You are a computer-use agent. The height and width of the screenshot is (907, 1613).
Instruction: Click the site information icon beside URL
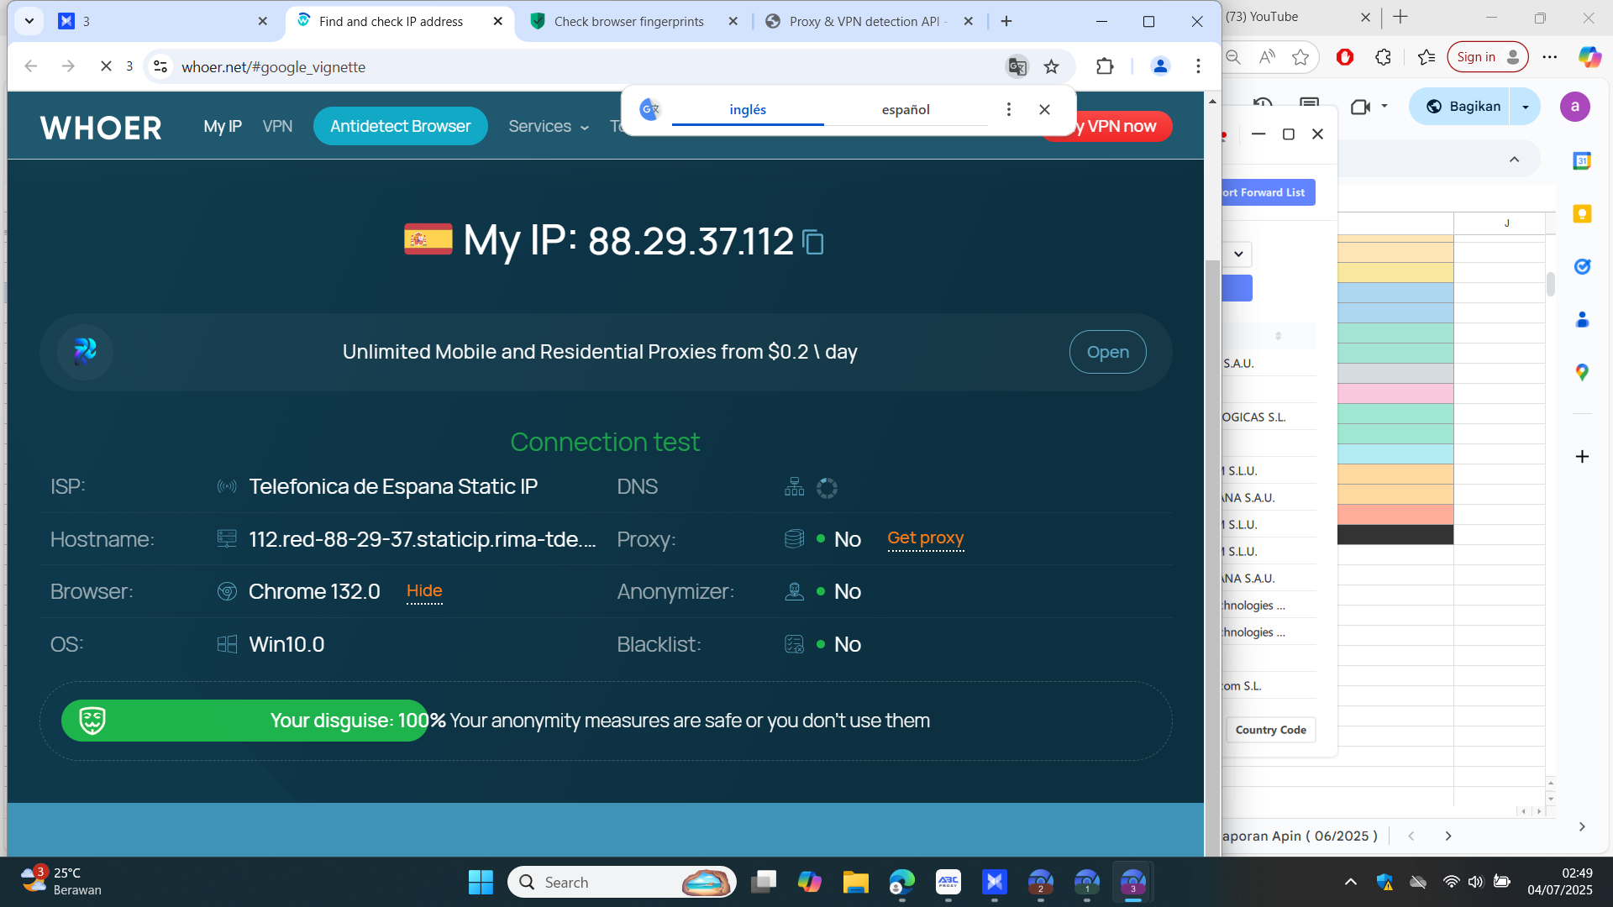tap(160, 66)
